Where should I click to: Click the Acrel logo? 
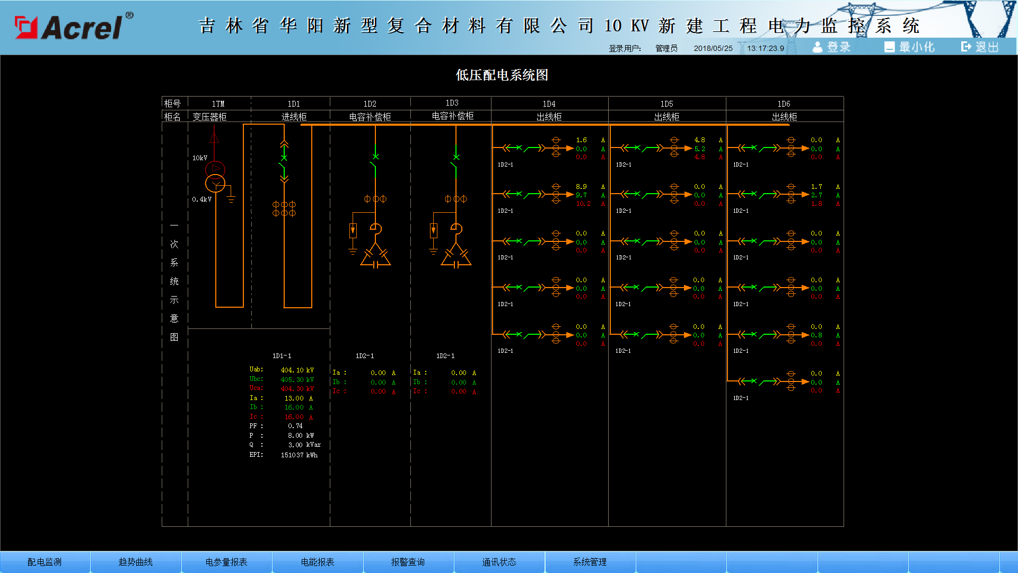click(x=74, y=27)
